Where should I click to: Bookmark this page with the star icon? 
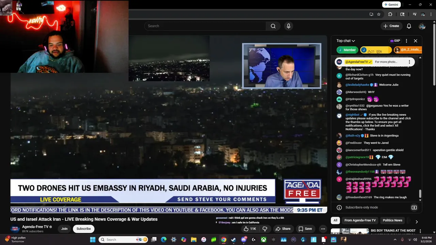pyautogui.click(x=379, y=14)
